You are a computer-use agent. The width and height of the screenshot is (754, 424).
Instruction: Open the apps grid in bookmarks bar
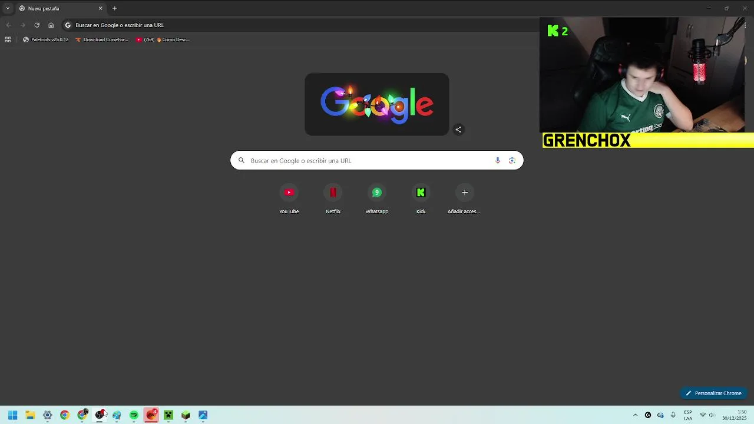[x=8, y=39]
